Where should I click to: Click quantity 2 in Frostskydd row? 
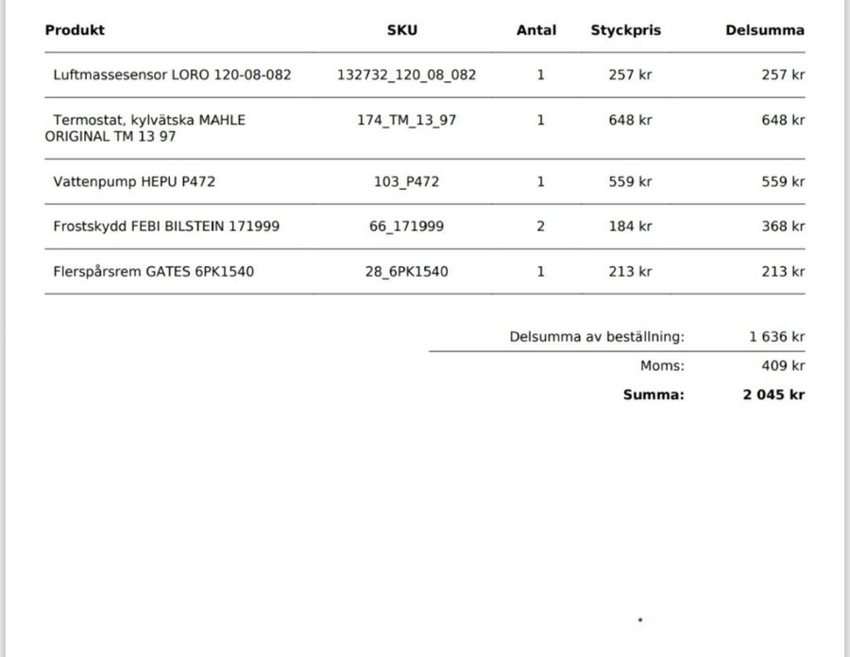click(x=540, y=227)
